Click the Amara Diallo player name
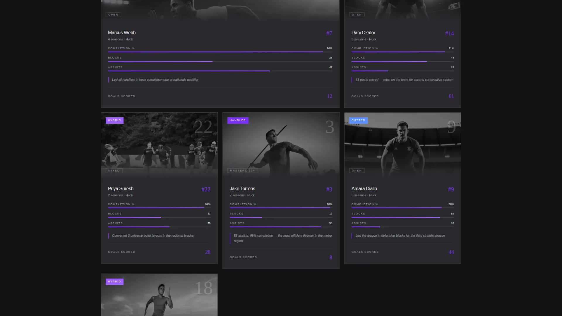 click(x=364, y=189)
